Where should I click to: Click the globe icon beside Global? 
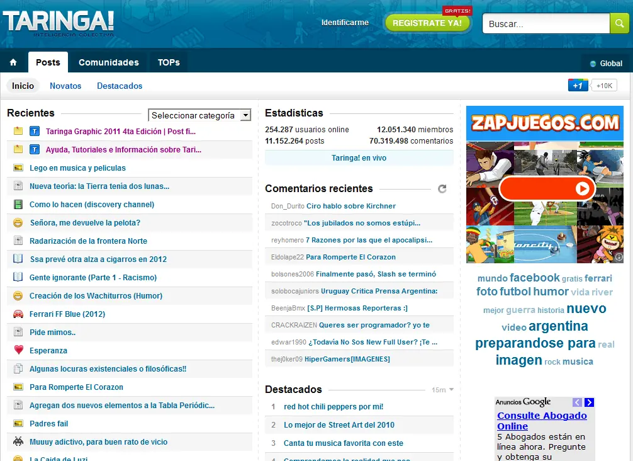click(x=593, y=64)
